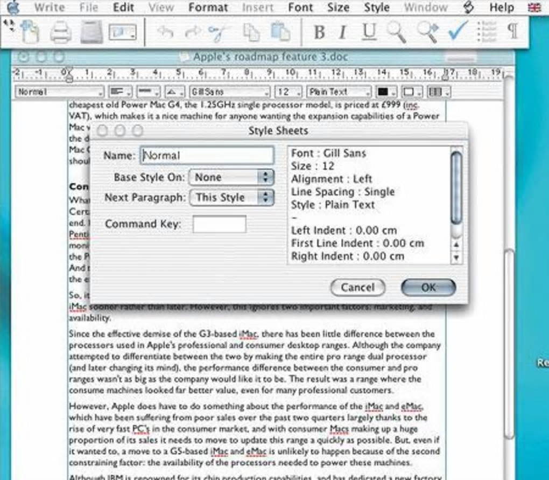This screenshot has height=480, width=549.
Task: Toggle the paragraph marks pilcrow icon
Action: click(x=513, y=31)
